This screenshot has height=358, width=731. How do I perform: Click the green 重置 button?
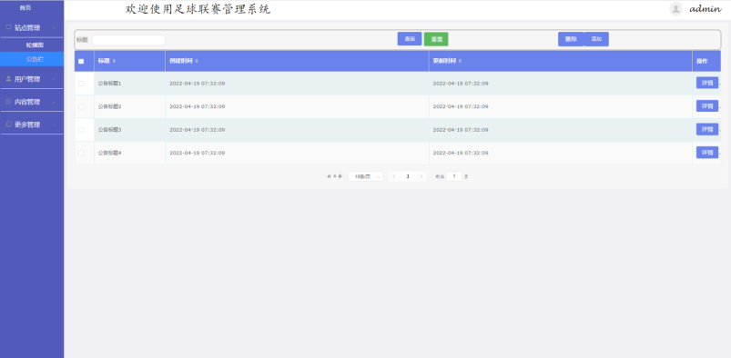point(436,39)
